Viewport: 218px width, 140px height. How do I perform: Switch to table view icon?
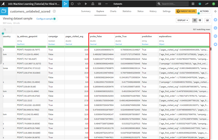[x=195, y=20]
